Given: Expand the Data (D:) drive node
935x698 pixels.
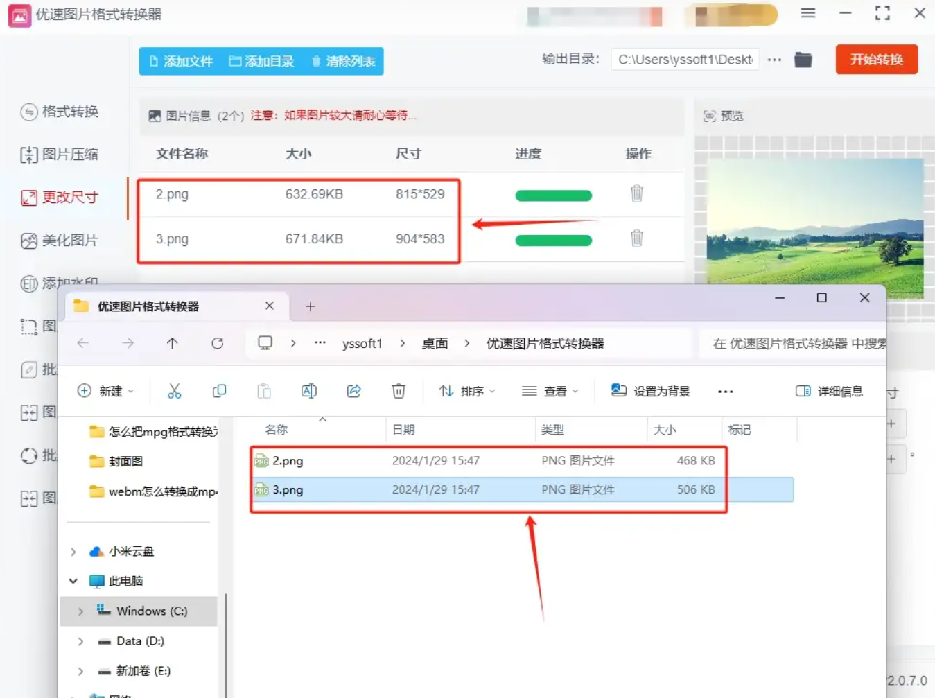Looking at the screenshot, I should click(x=80, y=641).
